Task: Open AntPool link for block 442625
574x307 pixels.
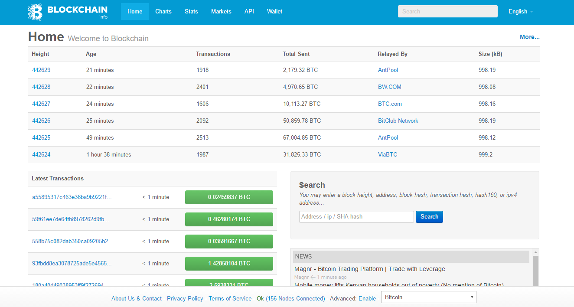Action: [x=388, y=137]
